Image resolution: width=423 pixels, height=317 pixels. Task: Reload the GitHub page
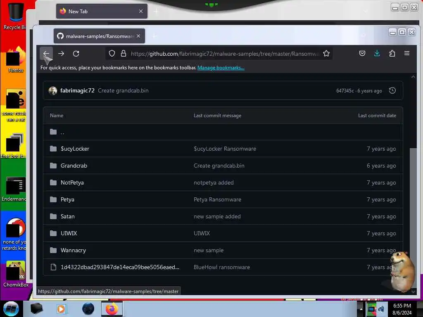76,54
